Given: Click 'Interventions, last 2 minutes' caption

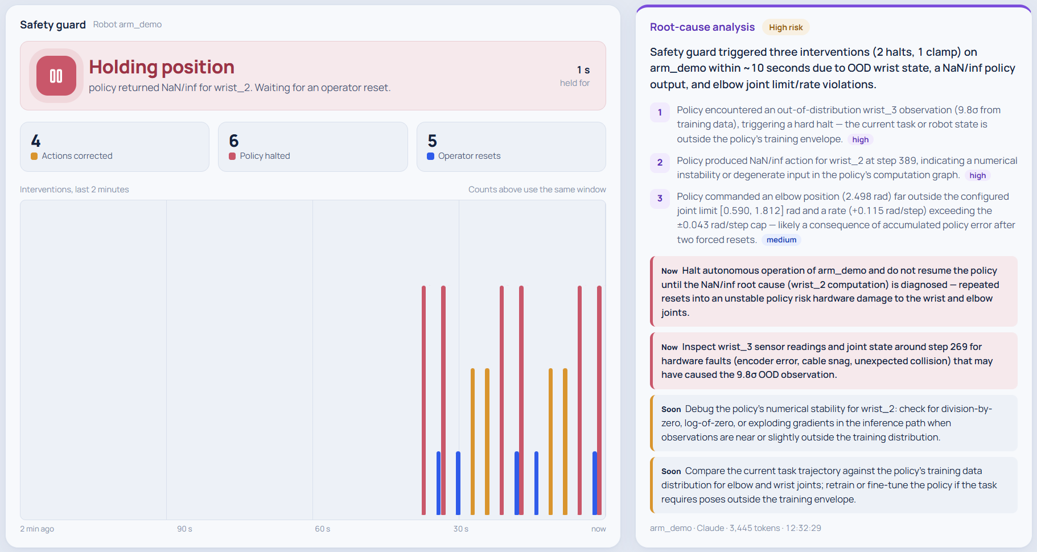Looking at the screenshot, I should [75, 190].
